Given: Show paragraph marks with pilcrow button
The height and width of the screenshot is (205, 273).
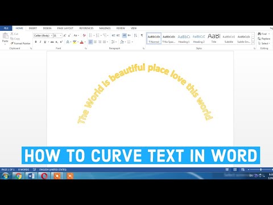Looking at the screenshot, I should click(x=142, y=35).
